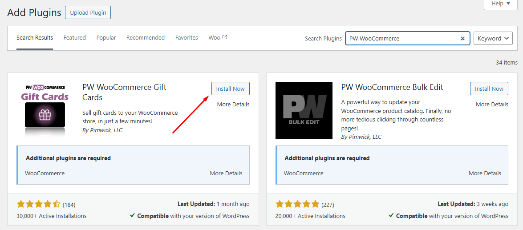Click Pimwick, LLC author on Gift Cards card
Image resolution: width=523 pixels, height=230 pixels.
coord(106,130)
